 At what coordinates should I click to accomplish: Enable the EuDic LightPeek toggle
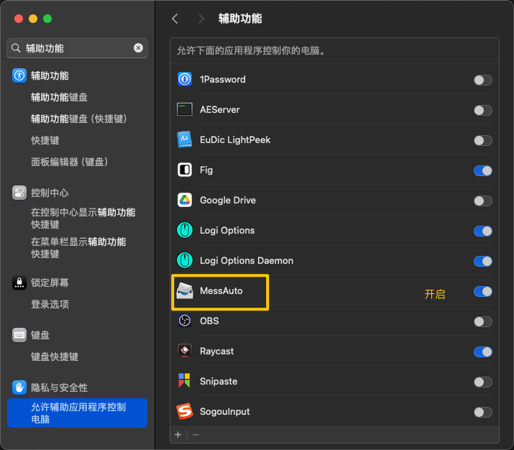482,140
